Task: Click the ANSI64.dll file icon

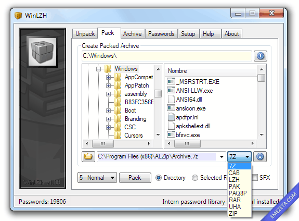Action: pos(171,99)
